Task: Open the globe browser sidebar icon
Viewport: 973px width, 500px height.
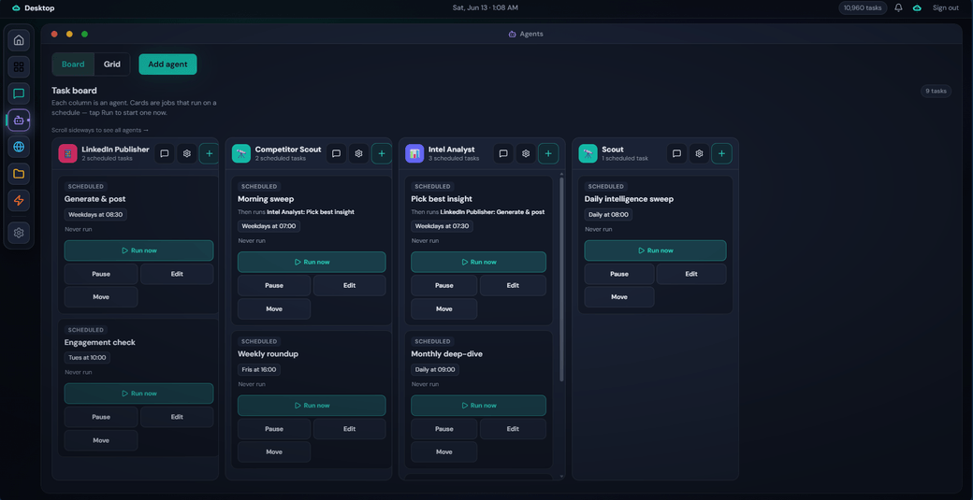Action: click(x=19, y=147)
